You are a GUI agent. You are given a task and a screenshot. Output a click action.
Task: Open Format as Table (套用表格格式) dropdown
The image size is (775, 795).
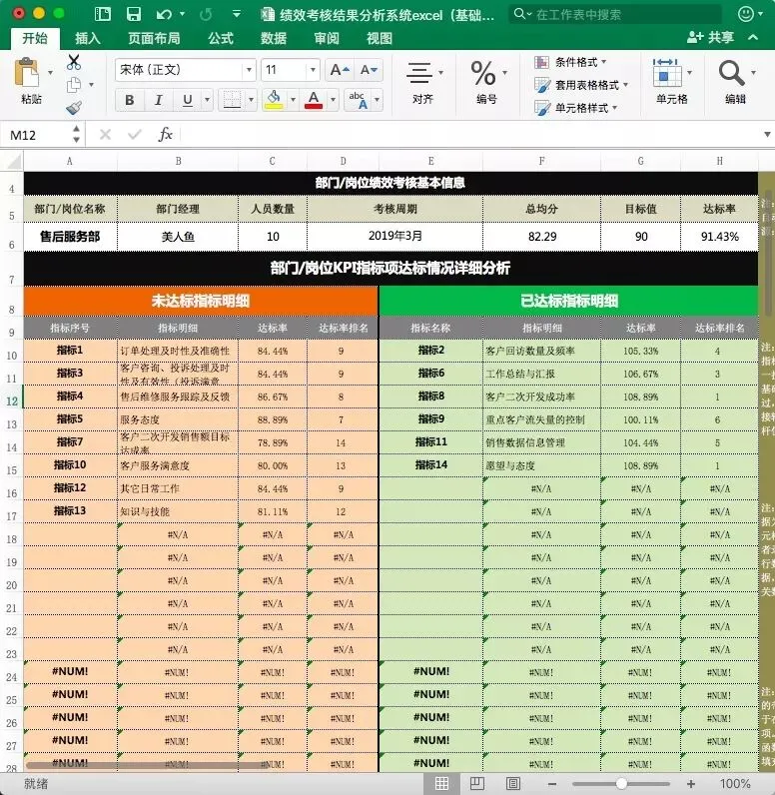point(582,85)
